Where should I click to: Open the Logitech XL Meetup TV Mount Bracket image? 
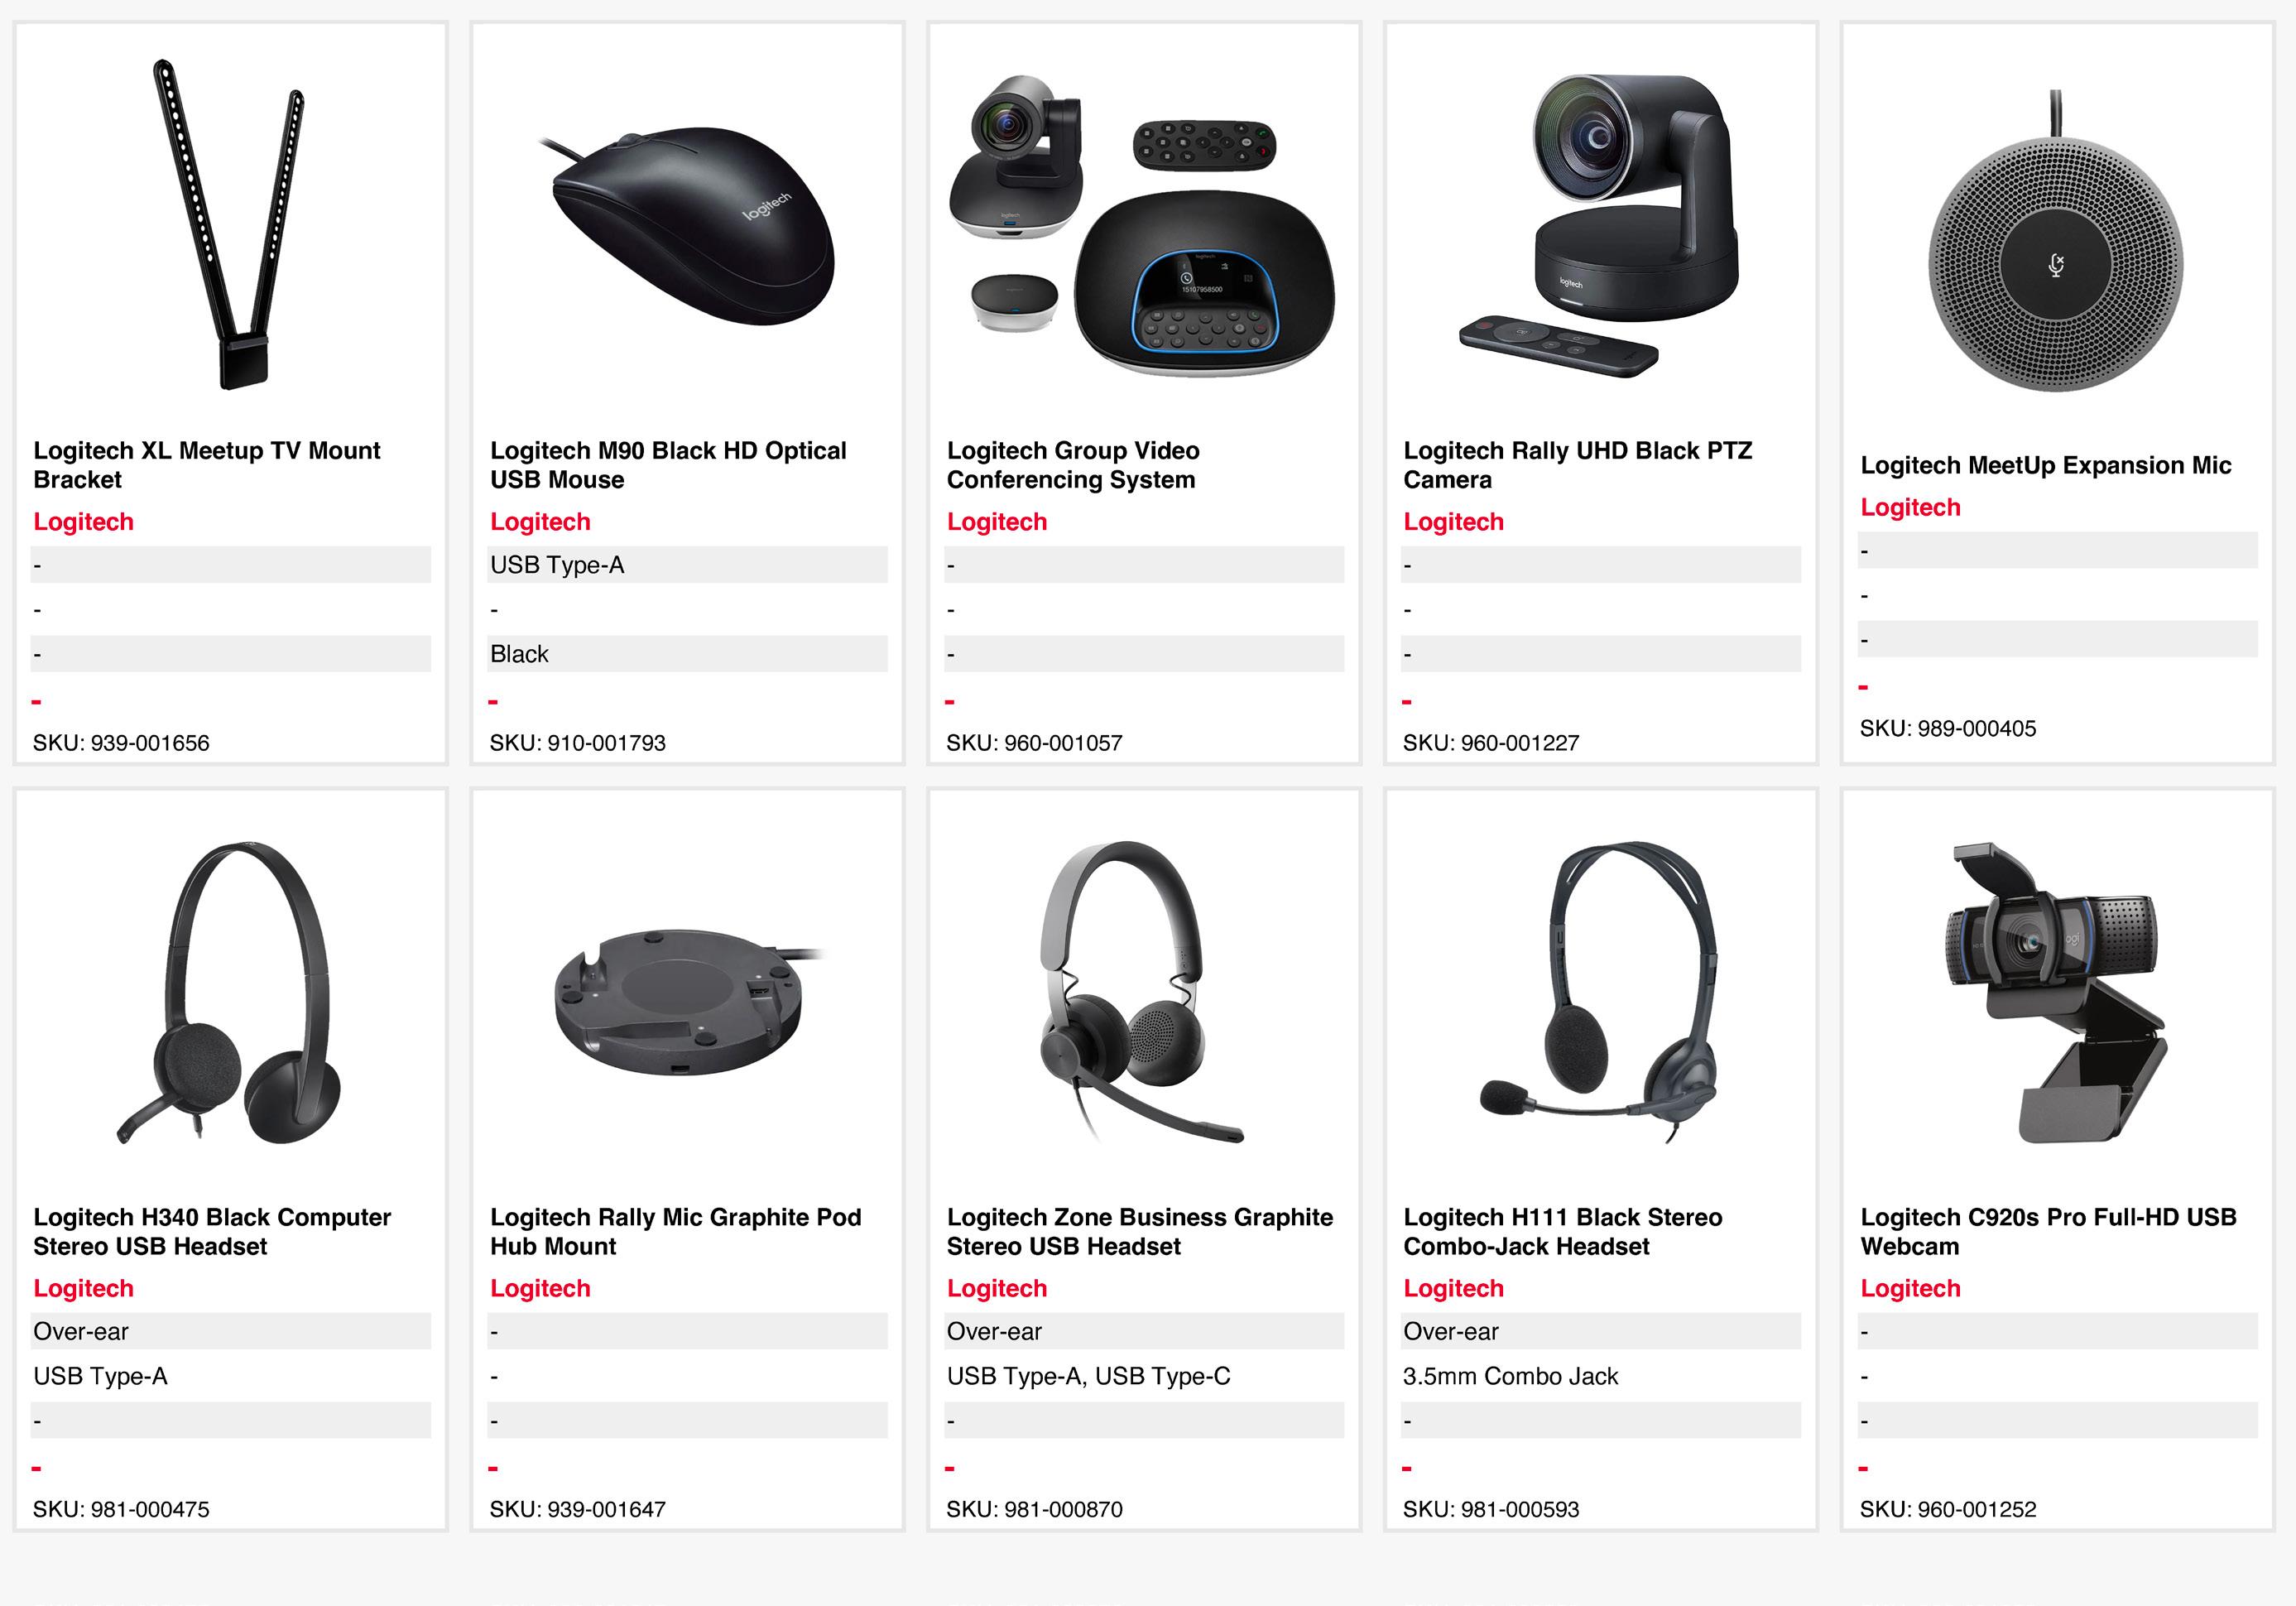point(229,224)
